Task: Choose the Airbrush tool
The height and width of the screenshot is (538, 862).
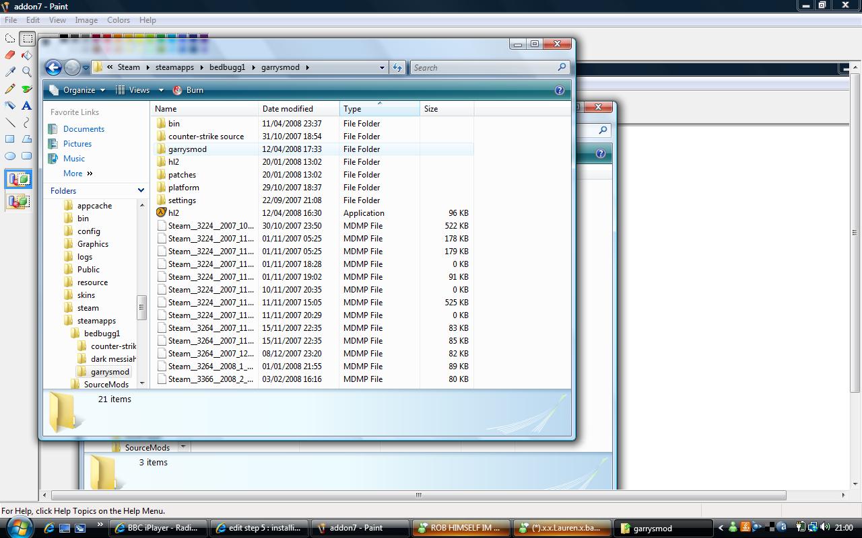Action: (x=10, y=106)
